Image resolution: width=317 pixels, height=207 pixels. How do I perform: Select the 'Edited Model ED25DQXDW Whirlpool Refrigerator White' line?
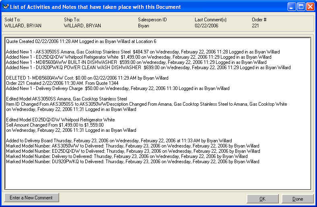point(60,120)
